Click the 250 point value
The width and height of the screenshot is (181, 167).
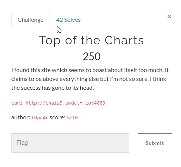92,57
